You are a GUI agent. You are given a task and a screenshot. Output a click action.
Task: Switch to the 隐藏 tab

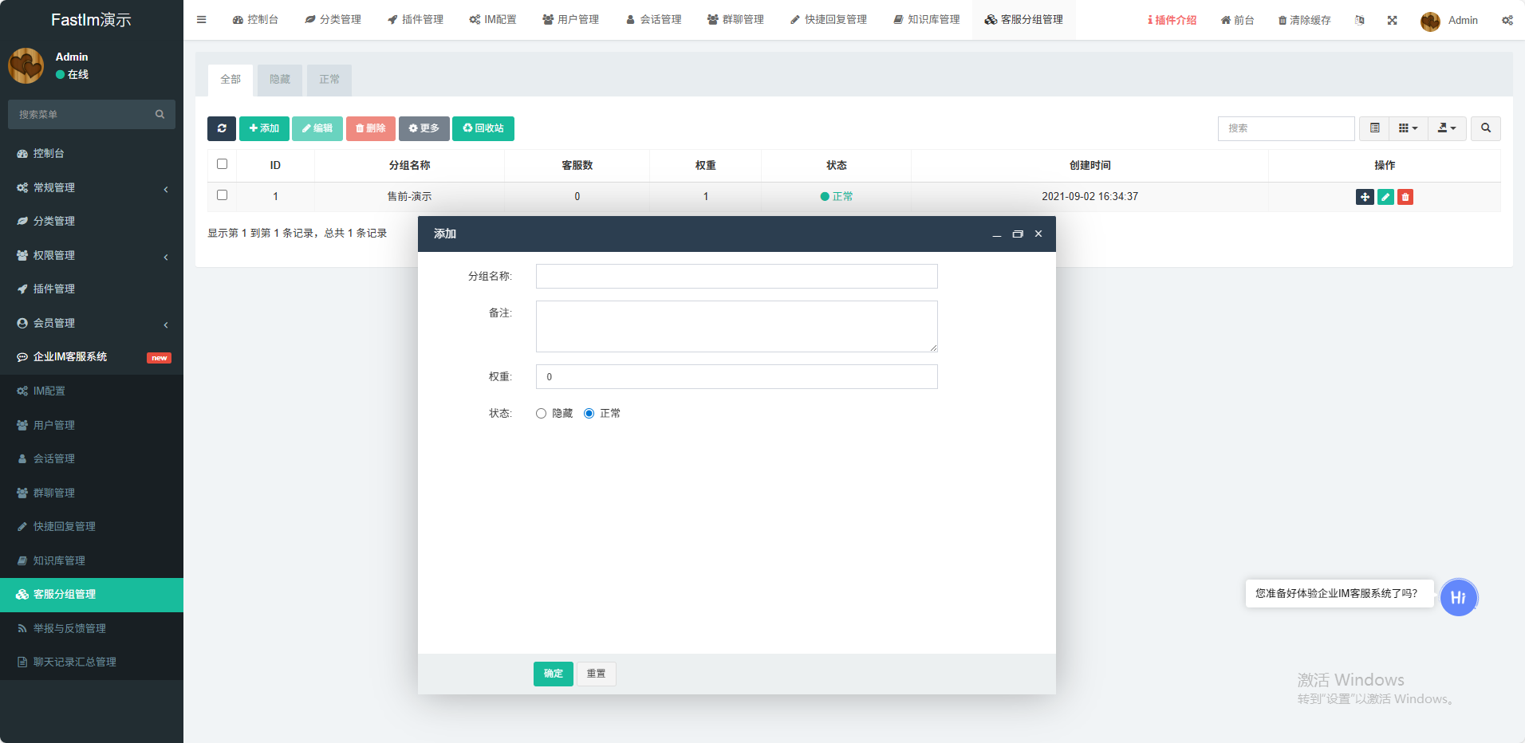[280, 80]
